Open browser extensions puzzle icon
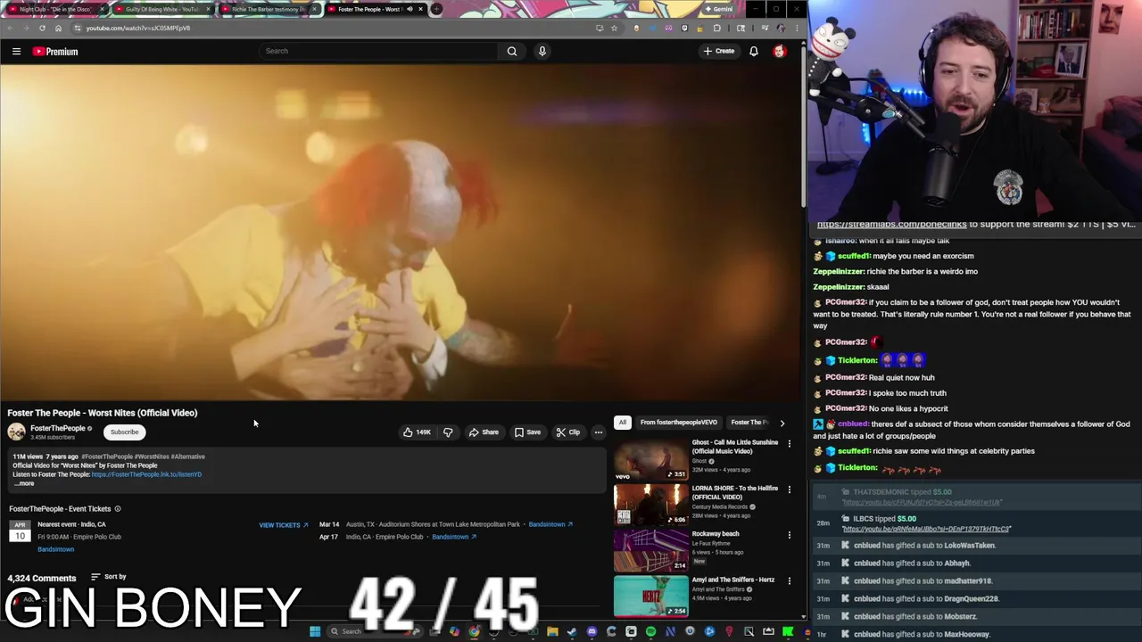Image resolution: width=1142 pixels, height=642 pixels. coord(716,28)
